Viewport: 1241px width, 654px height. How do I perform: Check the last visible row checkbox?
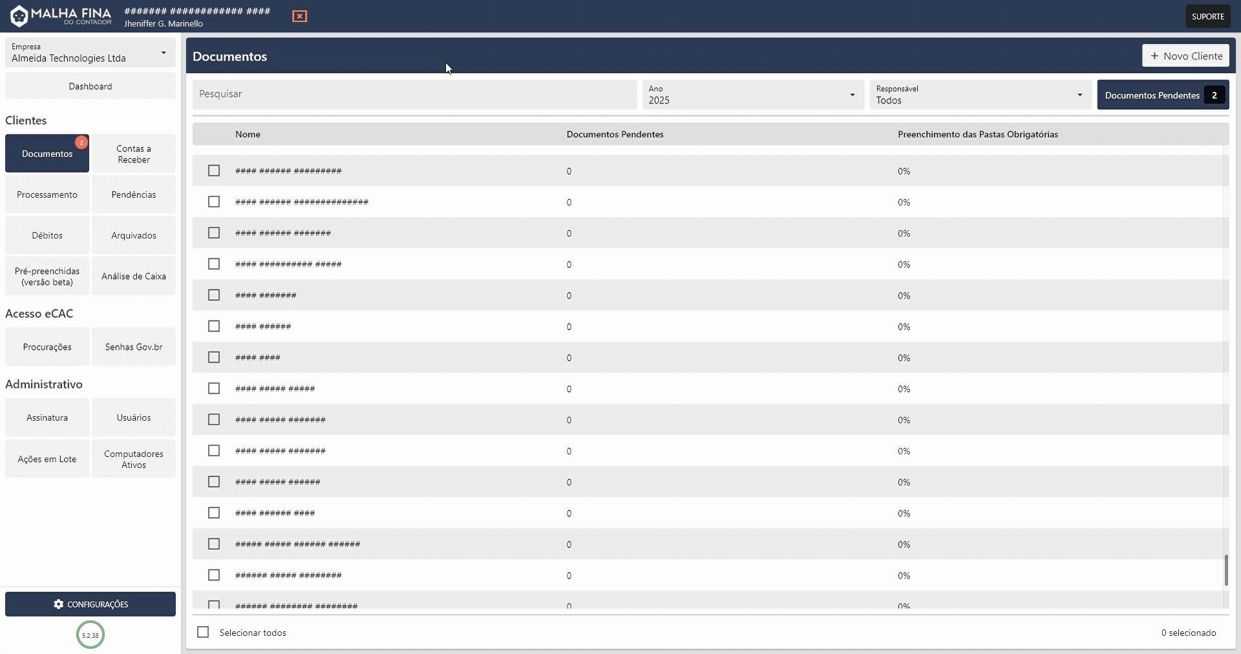click(x=214, y=606)
